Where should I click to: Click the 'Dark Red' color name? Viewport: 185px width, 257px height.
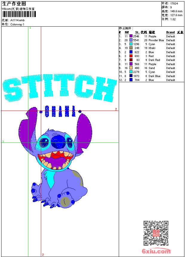click(x=154, y=60)
